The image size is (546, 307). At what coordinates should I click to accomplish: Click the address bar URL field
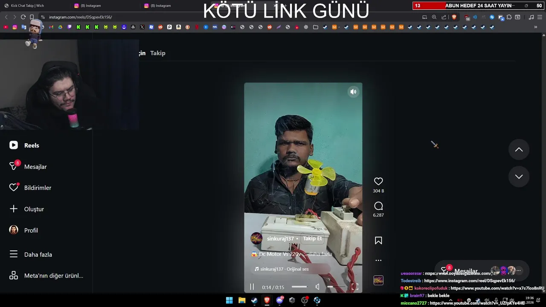(230, 17)
